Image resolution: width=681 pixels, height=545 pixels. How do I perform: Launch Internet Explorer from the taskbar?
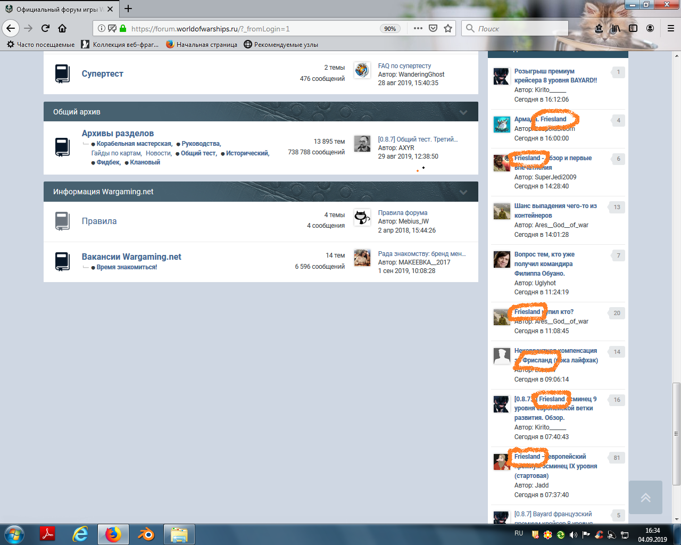80,534
